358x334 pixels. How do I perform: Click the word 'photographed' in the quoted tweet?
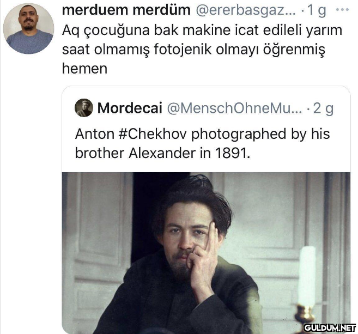[238, 134]
